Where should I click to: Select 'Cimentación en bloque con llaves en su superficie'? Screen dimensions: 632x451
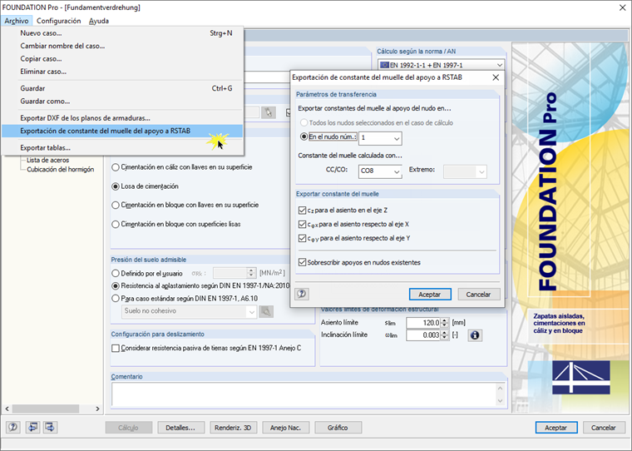click(x=116, y=205)
